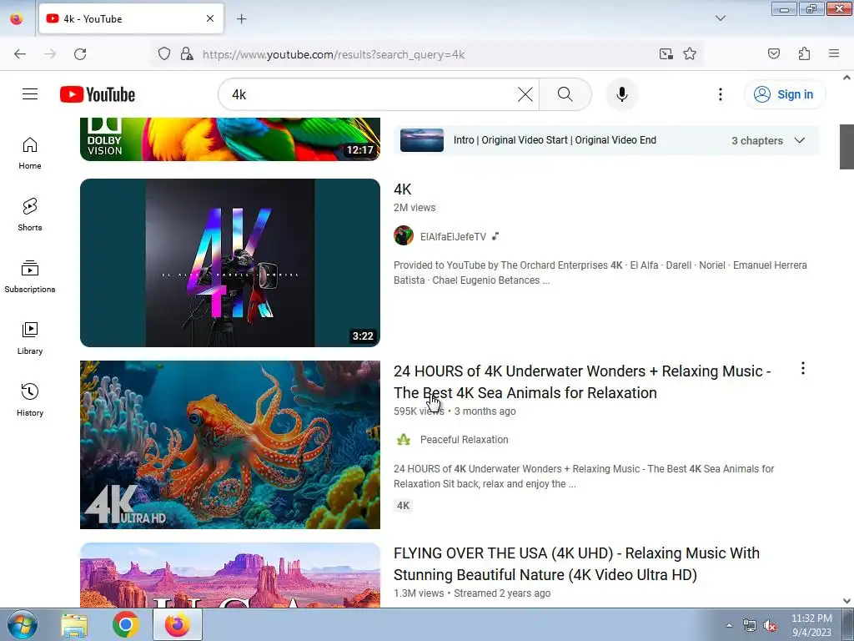The height and width of the screenshot is (641, 854).
Task: Click scrollbar up arrow
Action: point(846,78)
